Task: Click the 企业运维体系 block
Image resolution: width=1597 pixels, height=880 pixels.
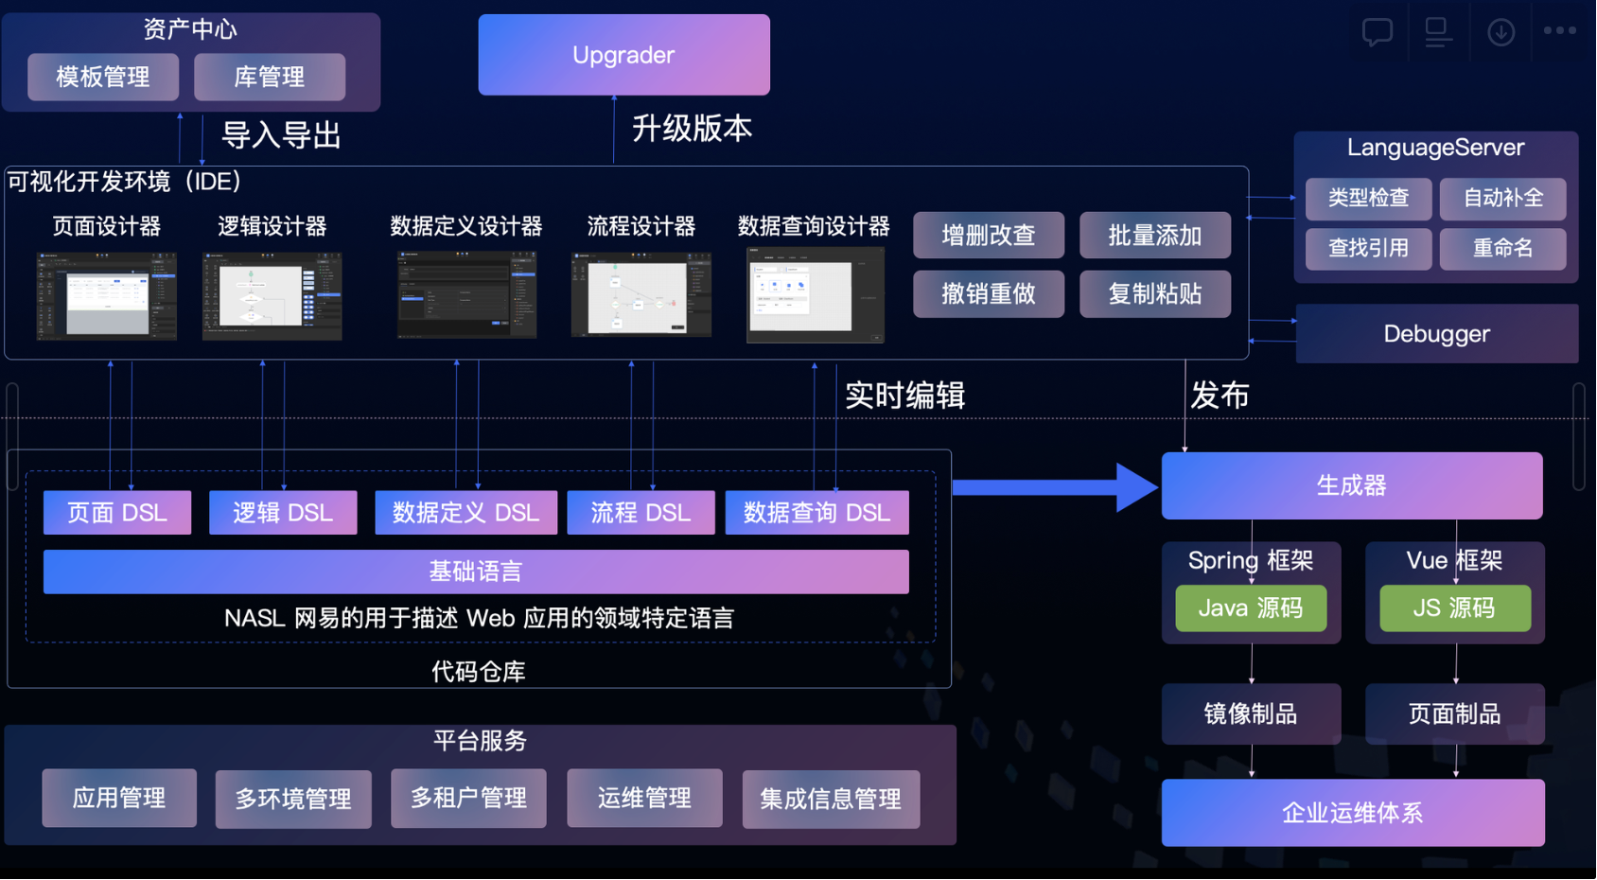Action: pyautogui.click(x=1353, y=813)
